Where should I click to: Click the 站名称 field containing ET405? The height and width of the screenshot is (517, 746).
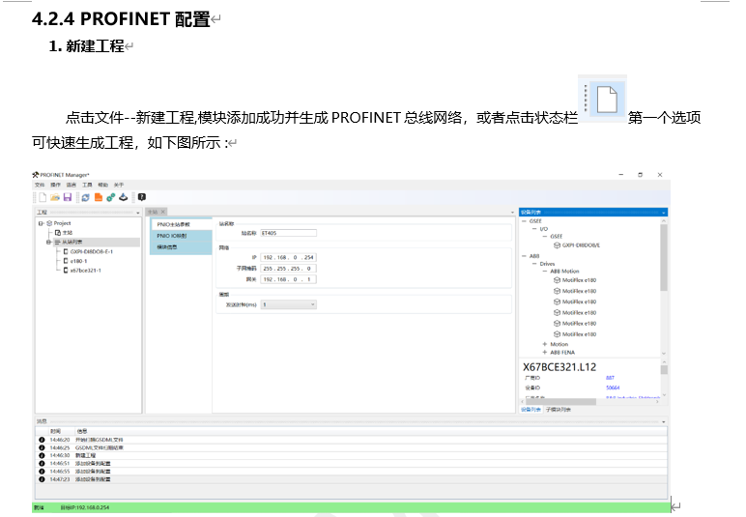[x=288, y=233]
